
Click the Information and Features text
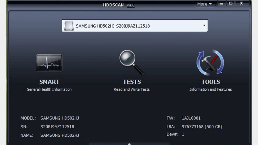pos(210,89)
